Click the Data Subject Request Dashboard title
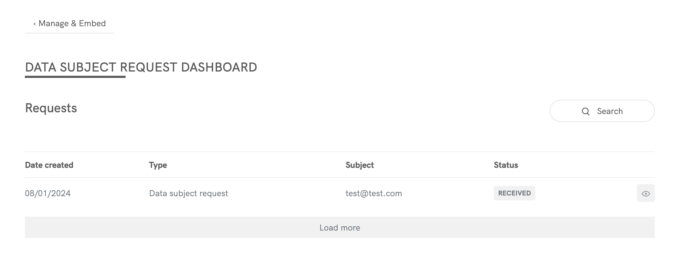The image size is (681, 267). tap(141, 67)
